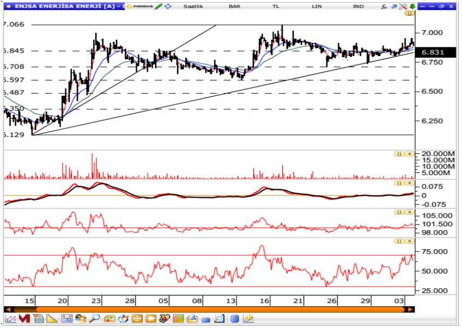Click the crossed tools settings icon

pos(403,6)
